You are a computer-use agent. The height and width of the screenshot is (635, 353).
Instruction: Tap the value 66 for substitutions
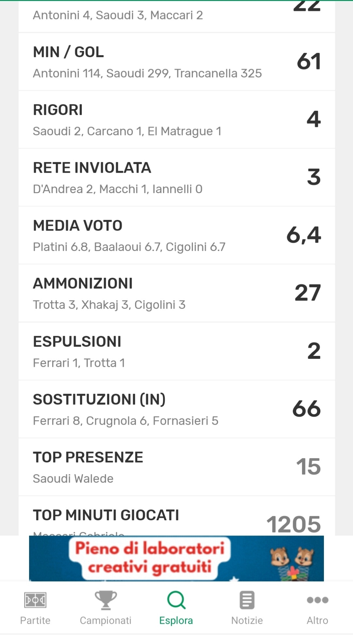pos(306,409)
